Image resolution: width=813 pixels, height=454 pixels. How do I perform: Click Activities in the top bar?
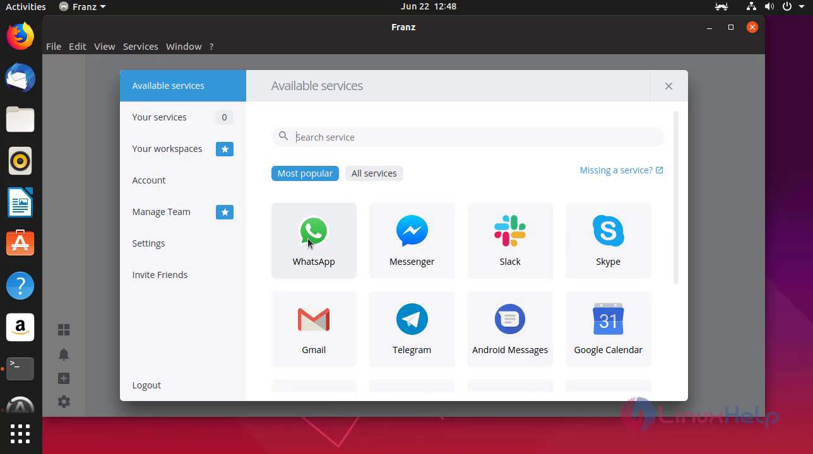[x=26, y=7]
